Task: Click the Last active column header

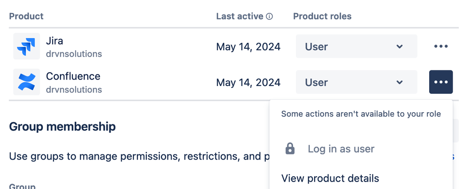Action: click(x=239, y=16)
